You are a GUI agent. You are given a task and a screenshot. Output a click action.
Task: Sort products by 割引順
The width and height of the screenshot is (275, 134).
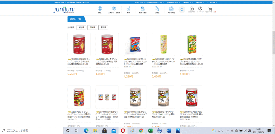click(103, 27)
